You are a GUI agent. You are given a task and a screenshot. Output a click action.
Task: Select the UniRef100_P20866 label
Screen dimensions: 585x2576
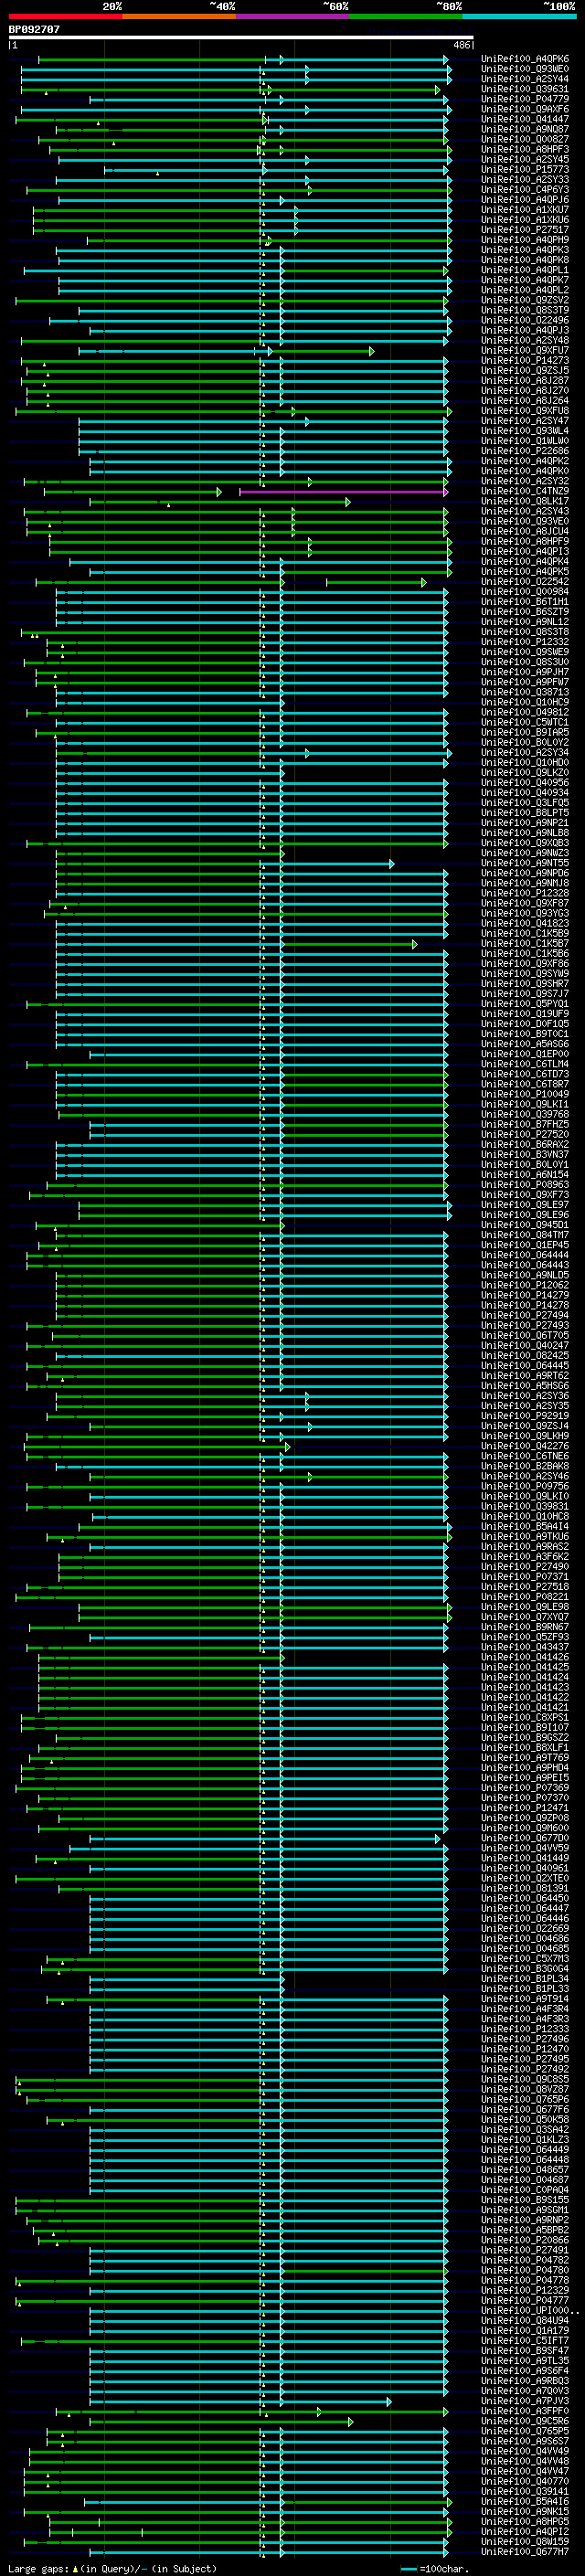tap(525, 2240)
